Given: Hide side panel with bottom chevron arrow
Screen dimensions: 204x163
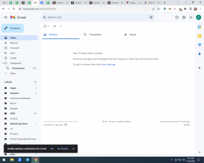Looking at the screenshot, I should coord(200,152).
